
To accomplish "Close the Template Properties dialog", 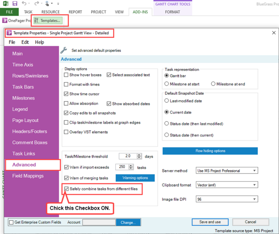I will [274, 33].
